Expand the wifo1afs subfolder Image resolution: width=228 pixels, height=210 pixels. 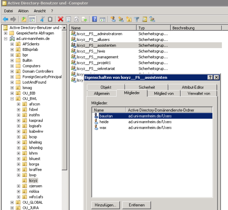click(x=19, y=197)
